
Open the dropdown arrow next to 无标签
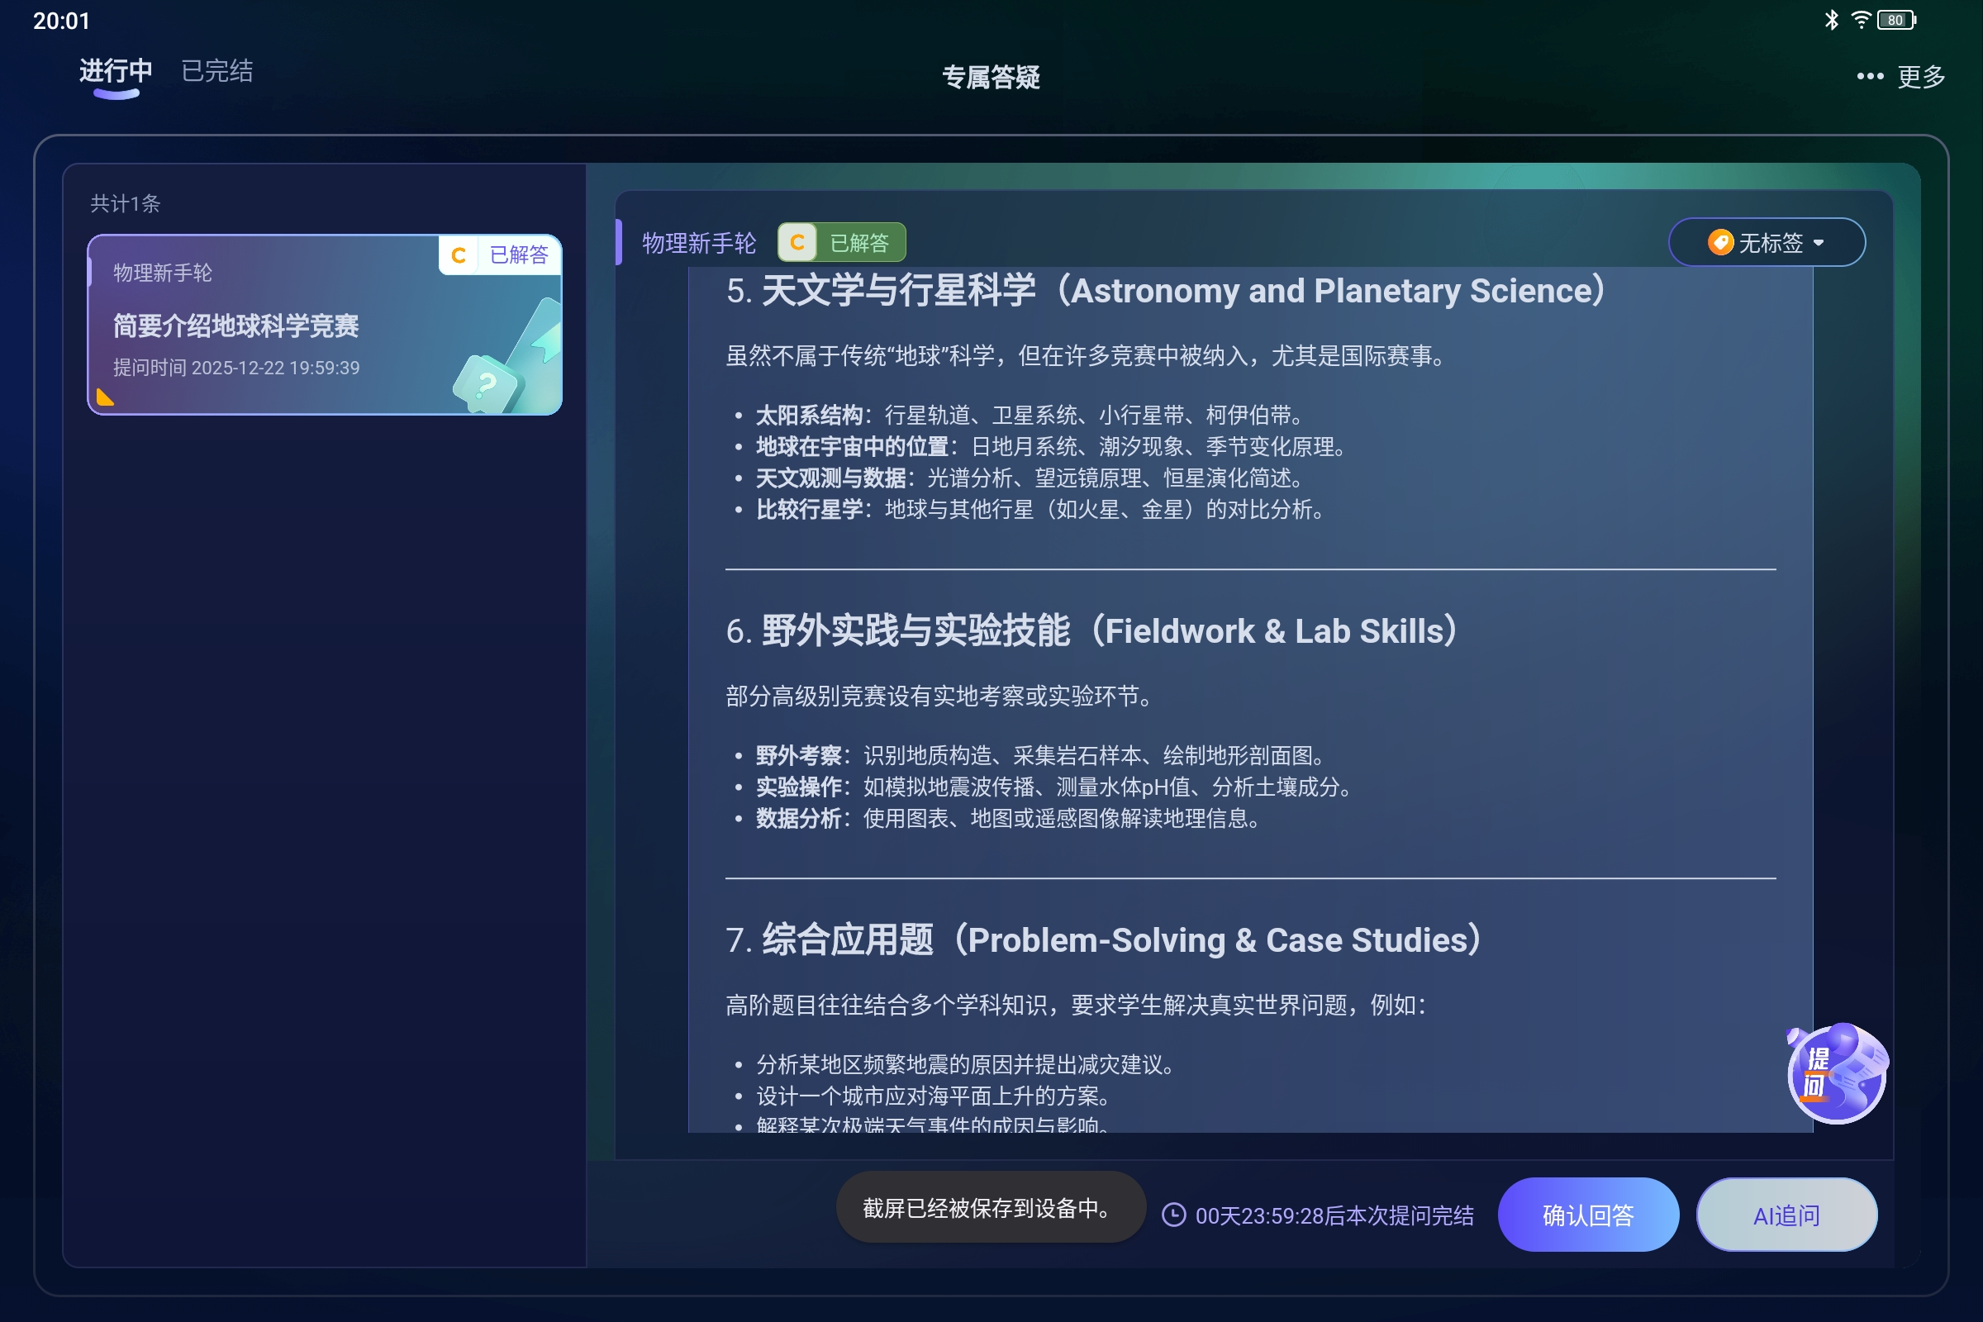(x=1819, y=243)
